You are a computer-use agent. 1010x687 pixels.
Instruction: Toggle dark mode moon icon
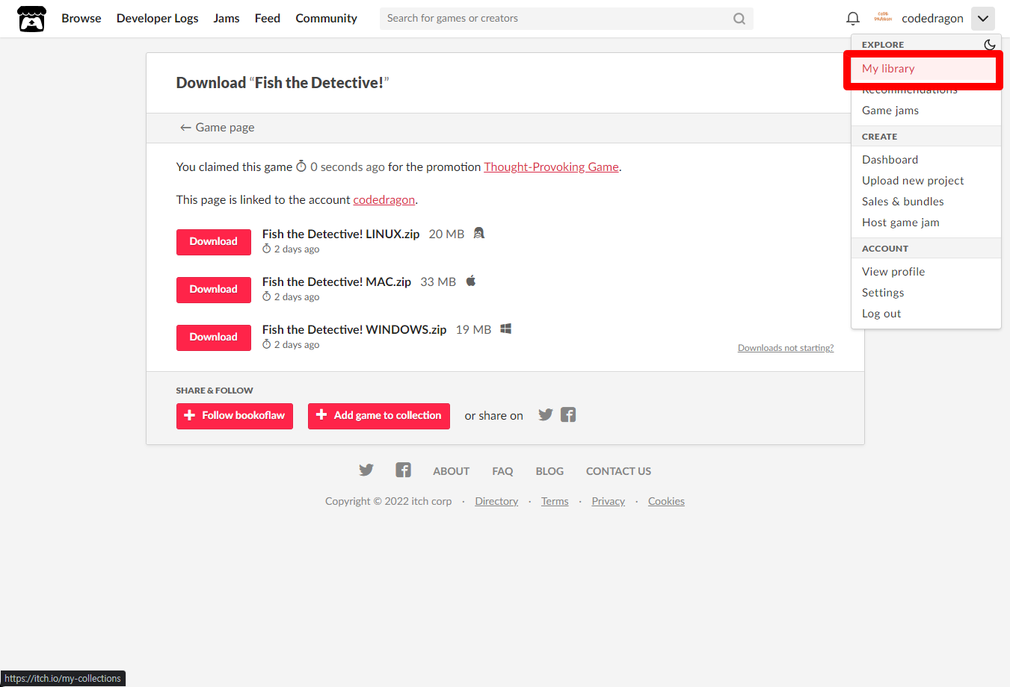[x=989, y=45]
